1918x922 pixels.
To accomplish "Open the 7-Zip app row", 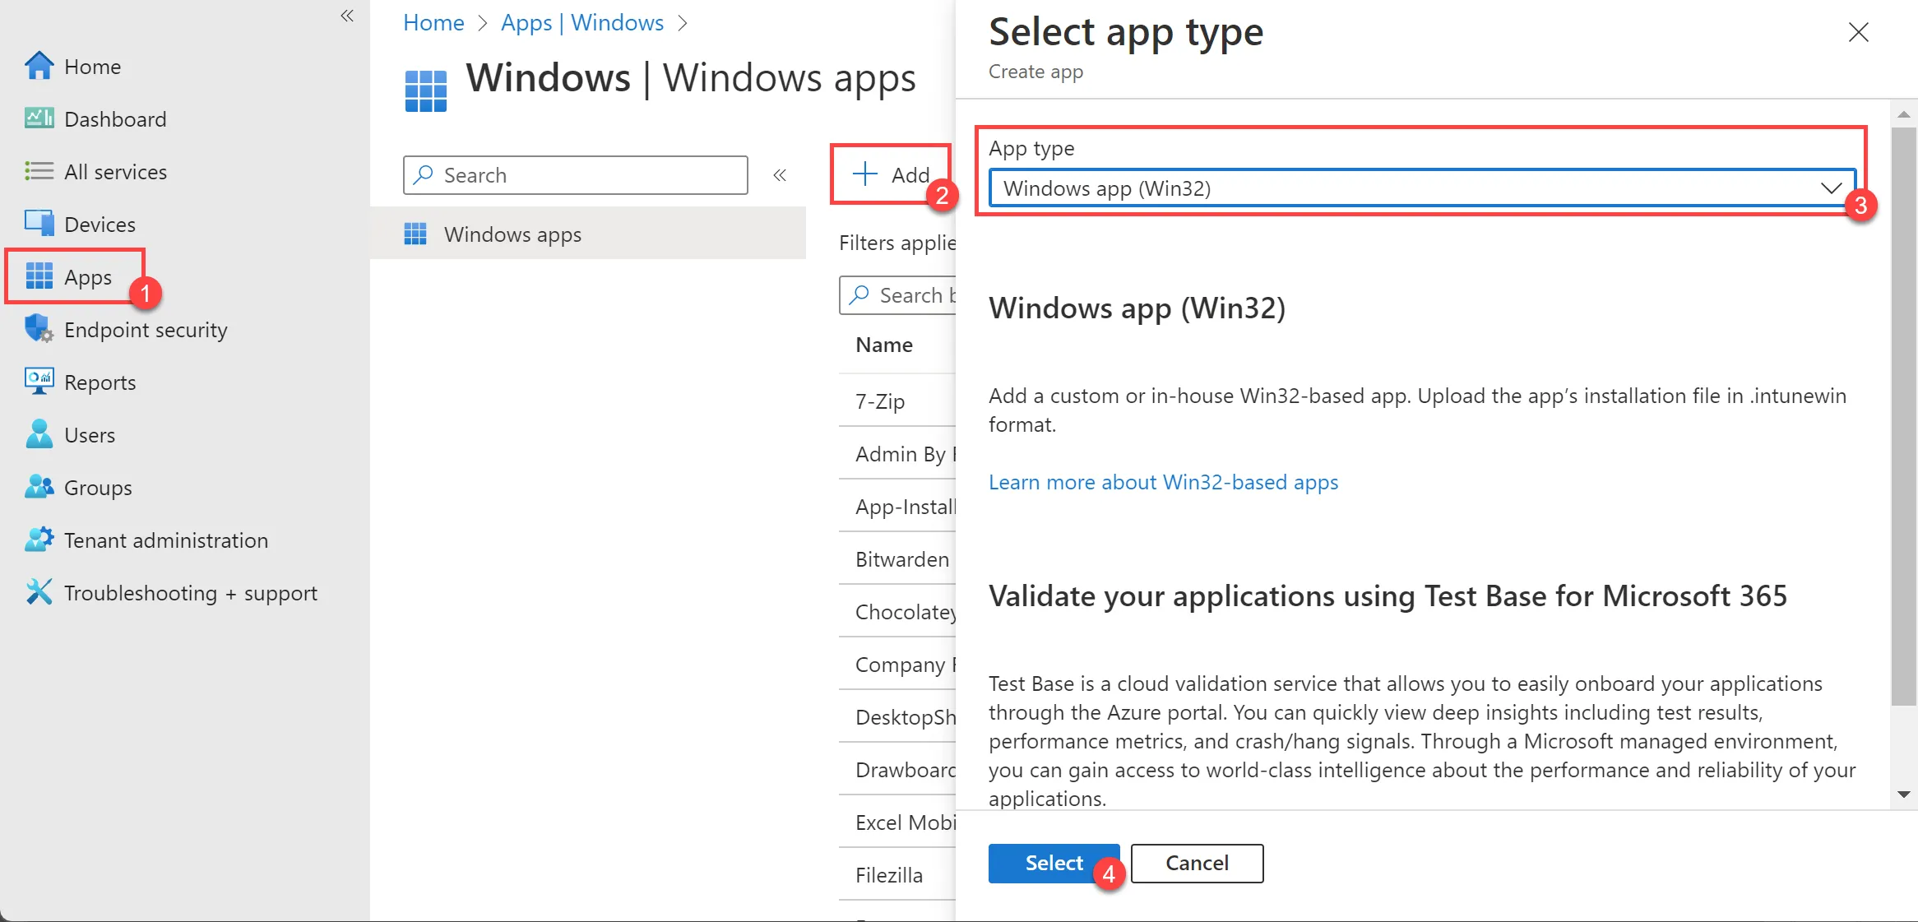I will (897, 401).
